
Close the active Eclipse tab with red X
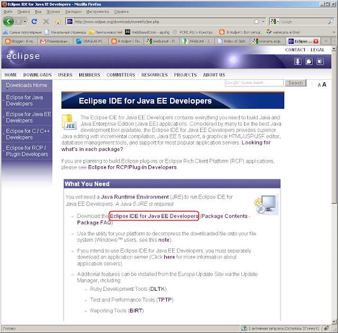coord(316,41)
